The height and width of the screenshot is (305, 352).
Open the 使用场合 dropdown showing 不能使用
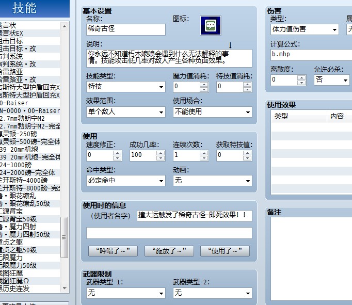tap(212, 112)
